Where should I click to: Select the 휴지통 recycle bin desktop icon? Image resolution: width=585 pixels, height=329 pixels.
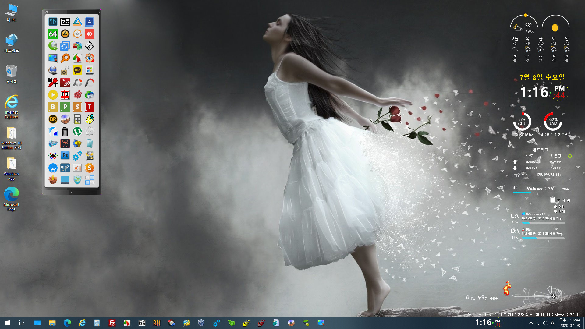point(12,74)
